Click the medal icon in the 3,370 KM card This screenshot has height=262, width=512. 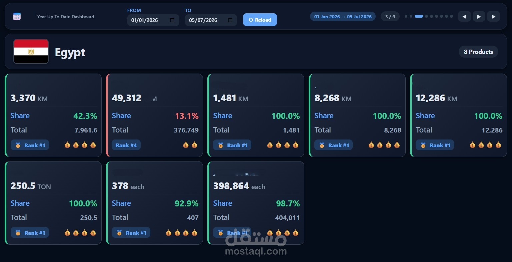click(x=18, y=145)
